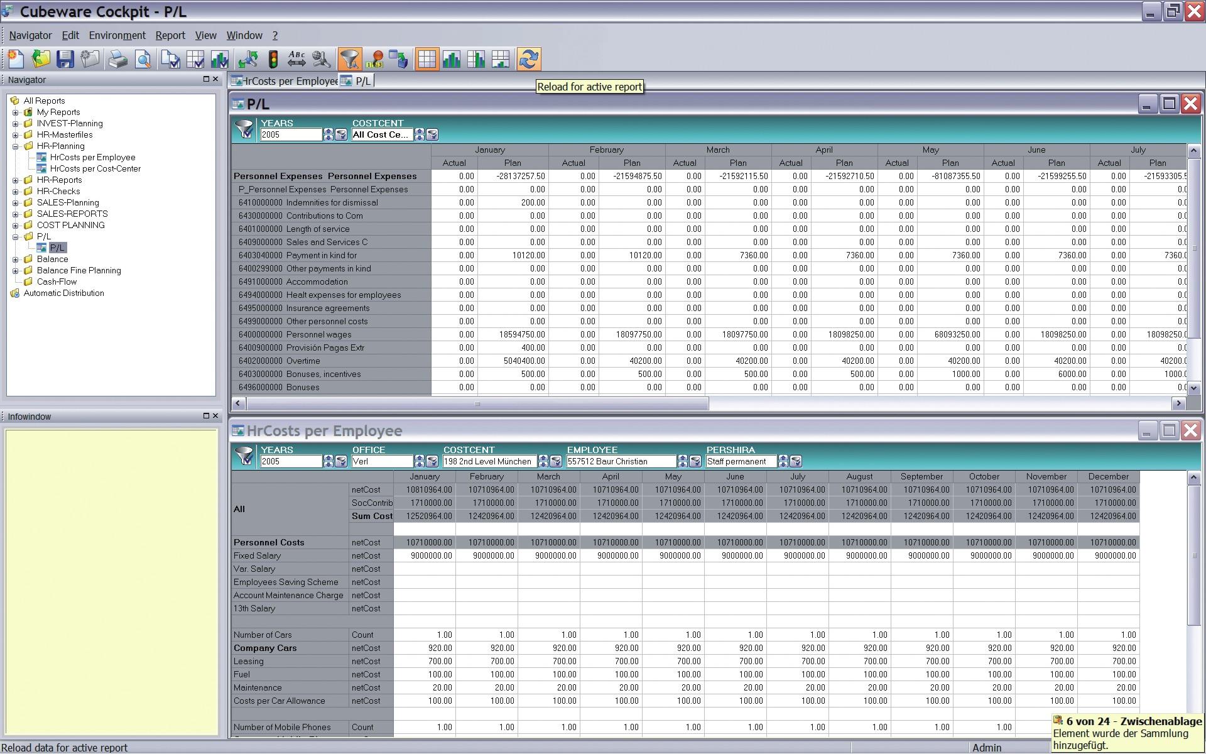The width and height of the screenshot is (1206, 754).
Task: Select Automatic Distribution in Navigator
Action: 63,293
